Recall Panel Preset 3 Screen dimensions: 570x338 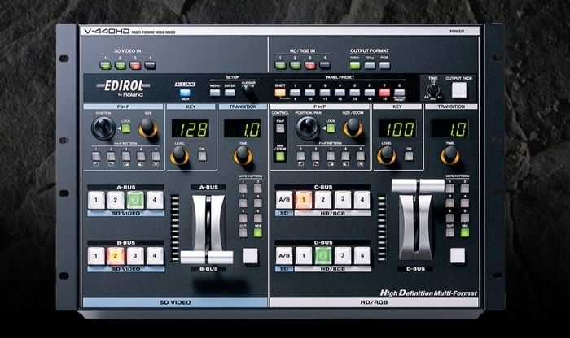[325, 93]
